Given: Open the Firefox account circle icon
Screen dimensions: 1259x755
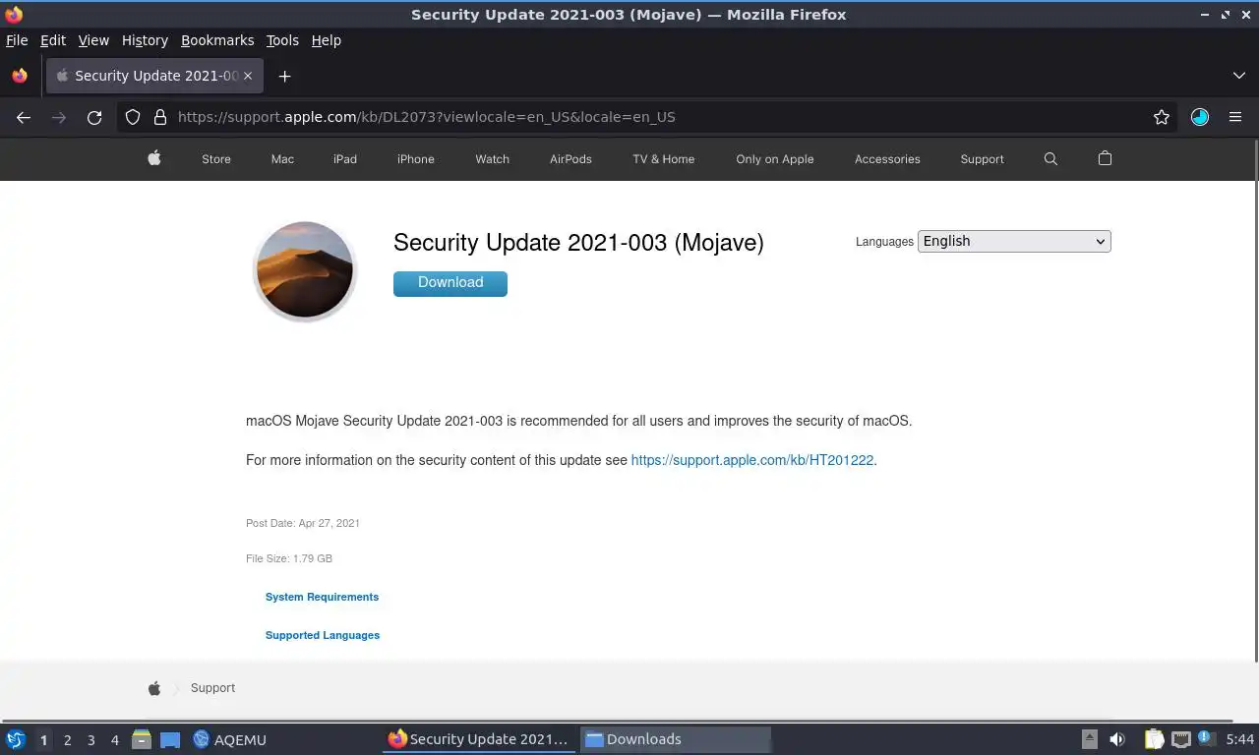Looking at the screenshot, I should pos(1199,117).
